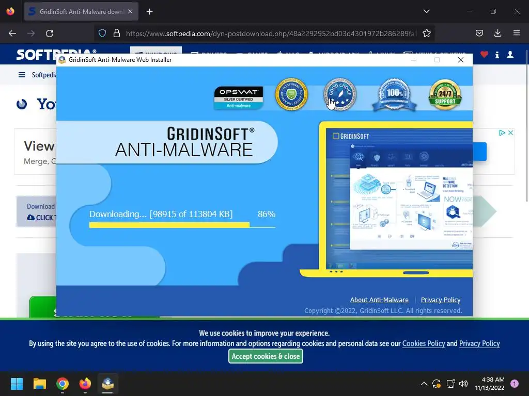
Task: Bookmark this page with the star
Action: click(426, 34)
